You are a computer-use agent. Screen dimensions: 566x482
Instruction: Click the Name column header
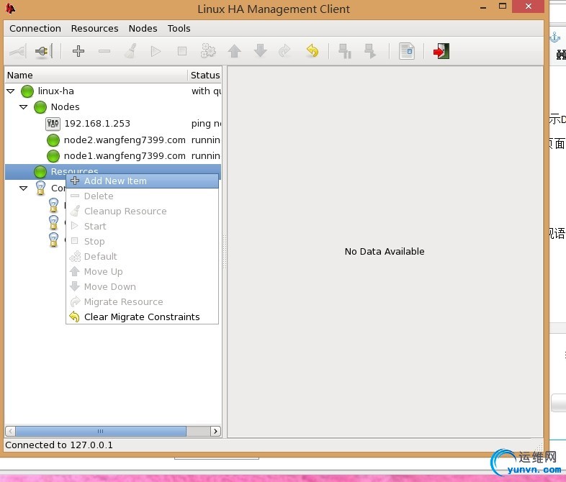pos(96,75)
